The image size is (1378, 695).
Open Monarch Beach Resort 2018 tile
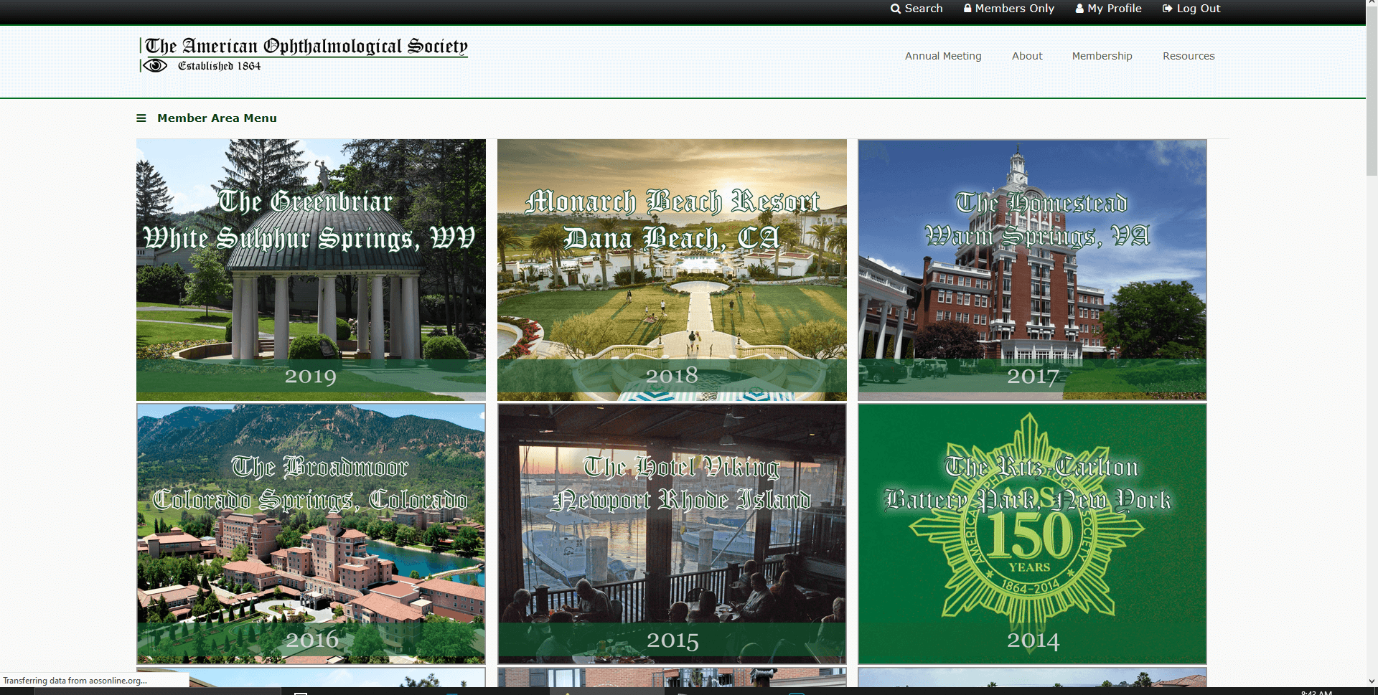672,270
